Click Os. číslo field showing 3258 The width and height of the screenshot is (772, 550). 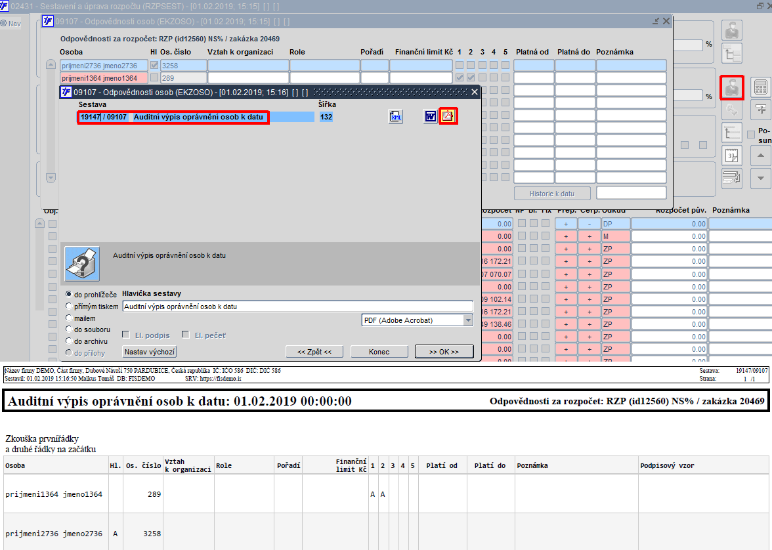[x=184, y=66]
